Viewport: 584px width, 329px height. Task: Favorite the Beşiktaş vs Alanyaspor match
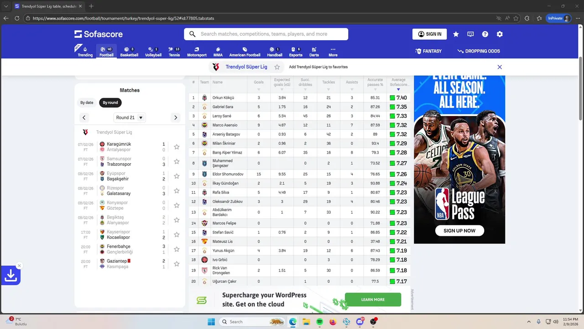click(177, 220)
